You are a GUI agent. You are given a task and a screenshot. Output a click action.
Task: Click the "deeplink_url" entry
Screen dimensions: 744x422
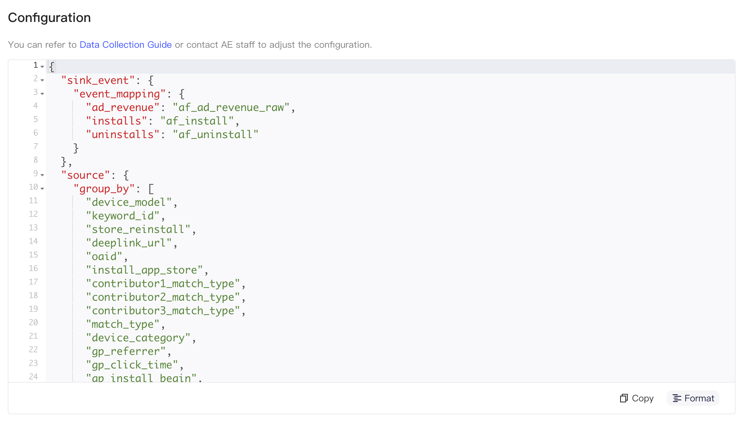click(129, 243)
